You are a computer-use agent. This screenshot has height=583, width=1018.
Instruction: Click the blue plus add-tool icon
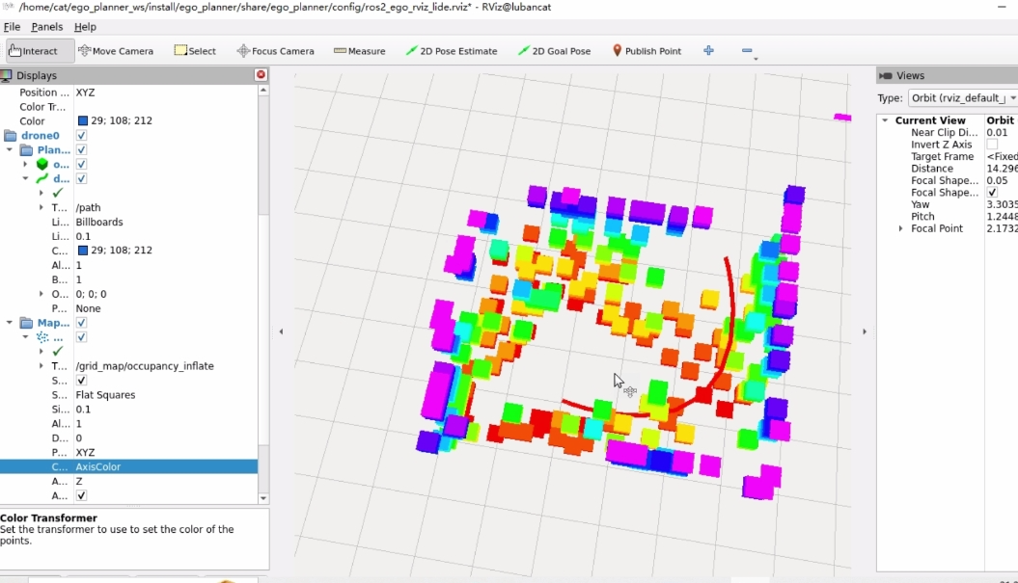pos(708,51)
